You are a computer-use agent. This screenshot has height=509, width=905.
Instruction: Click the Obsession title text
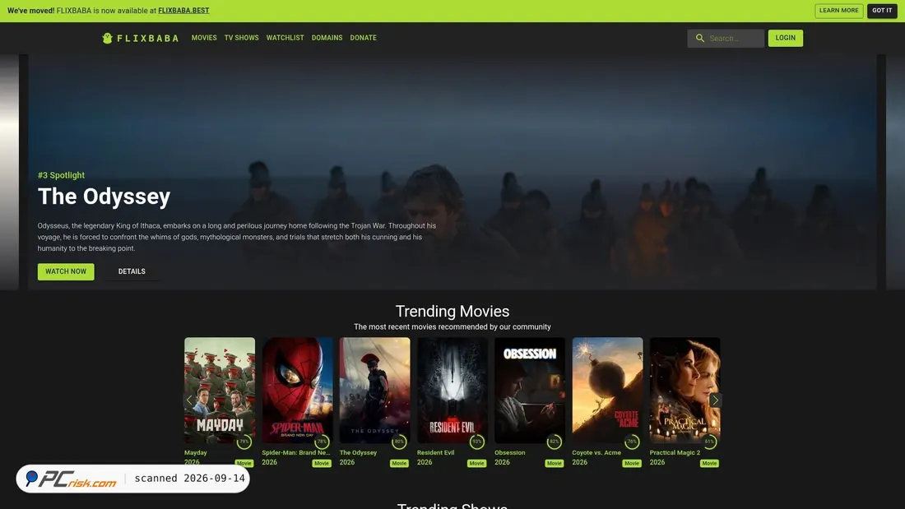pyautogui.click(x=509, y=452)
